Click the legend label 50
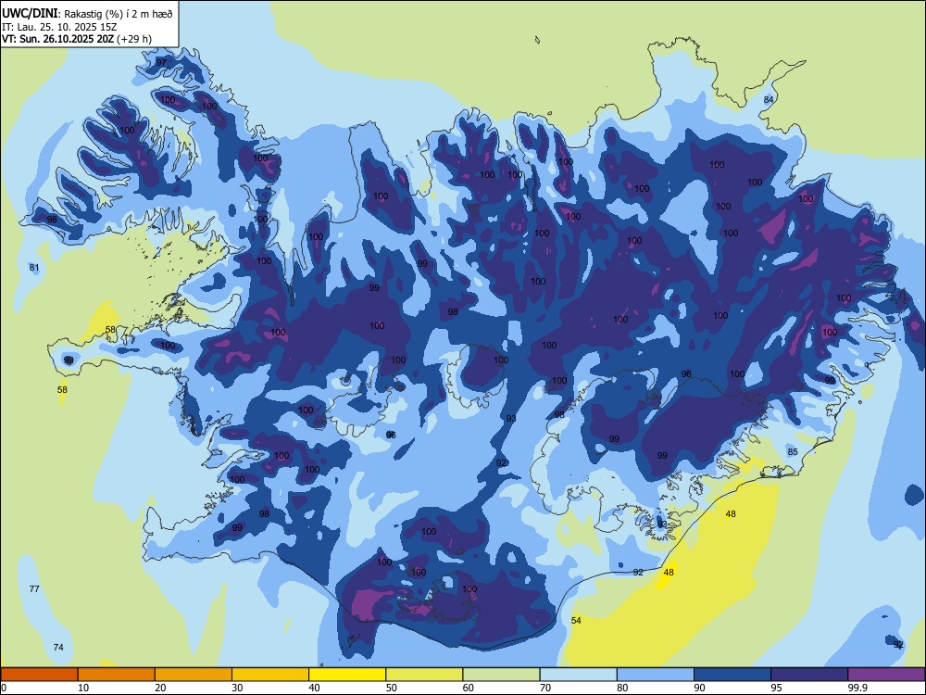This screenshot has height=695, width=926. [x=391, y=688]
